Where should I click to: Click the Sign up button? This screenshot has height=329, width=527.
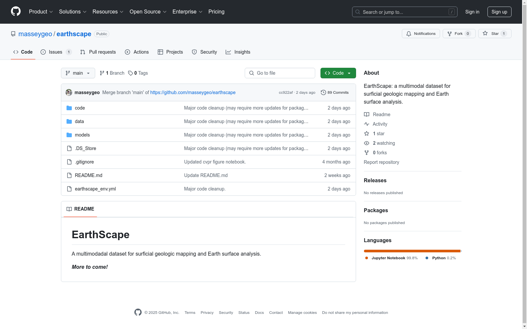pyautogui.click(x=499, y=12)
